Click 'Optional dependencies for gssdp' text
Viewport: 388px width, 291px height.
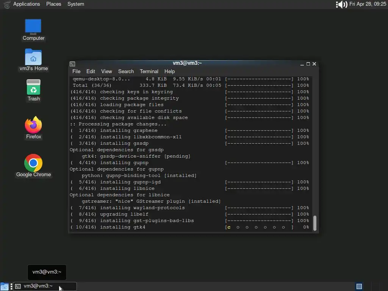click(x=117, y=150)
